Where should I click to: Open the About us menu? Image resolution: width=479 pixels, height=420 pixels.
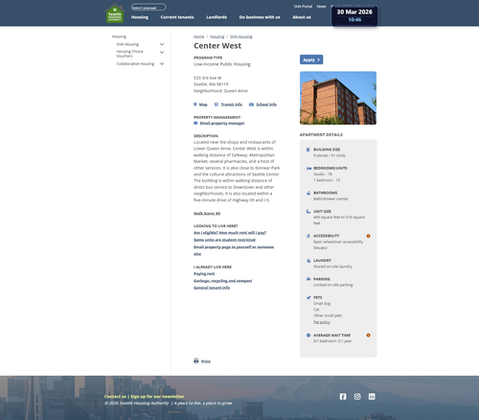point(302,17)
